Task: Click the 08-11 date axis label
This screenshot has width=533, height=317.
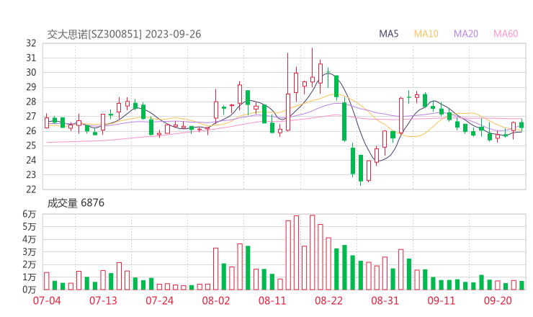Action: coord(272,300)
